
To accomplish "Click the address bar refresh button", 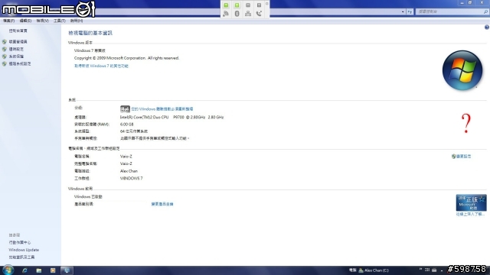I will tap(410, 12).
